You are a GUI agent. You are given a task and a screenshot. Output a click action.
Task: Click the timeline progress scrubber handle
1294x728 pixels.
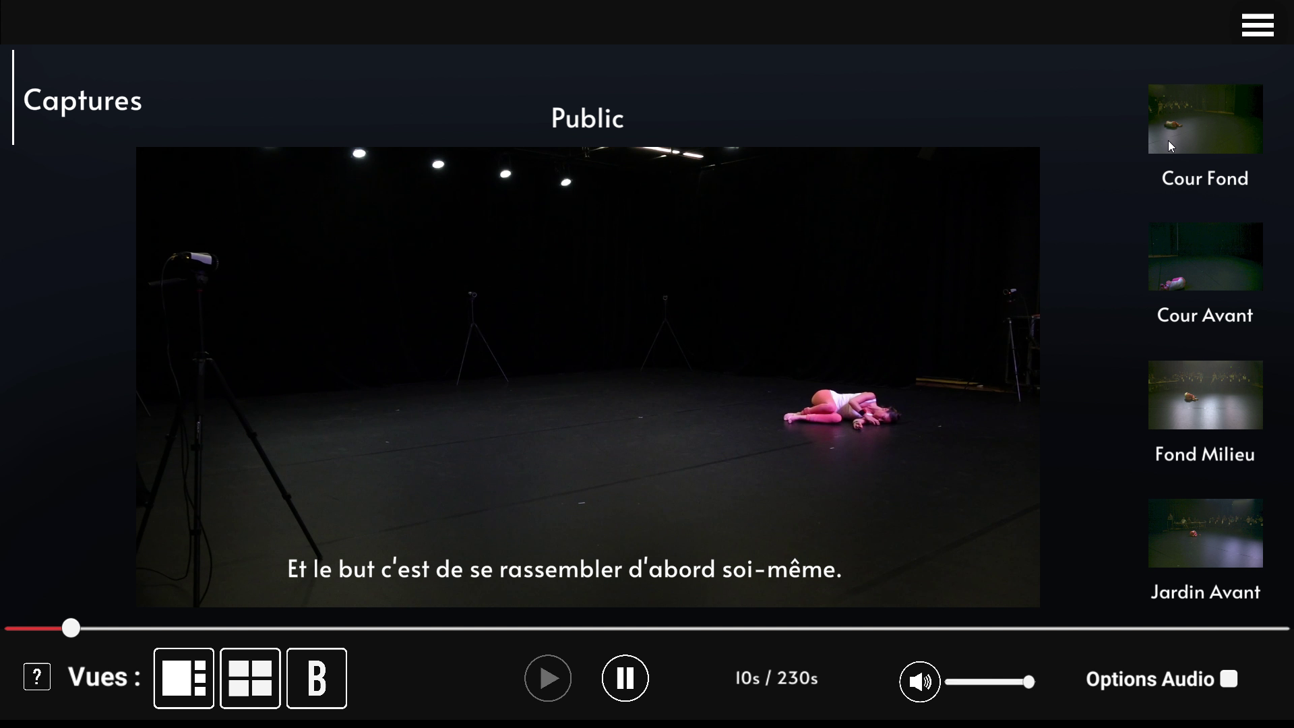71,628
